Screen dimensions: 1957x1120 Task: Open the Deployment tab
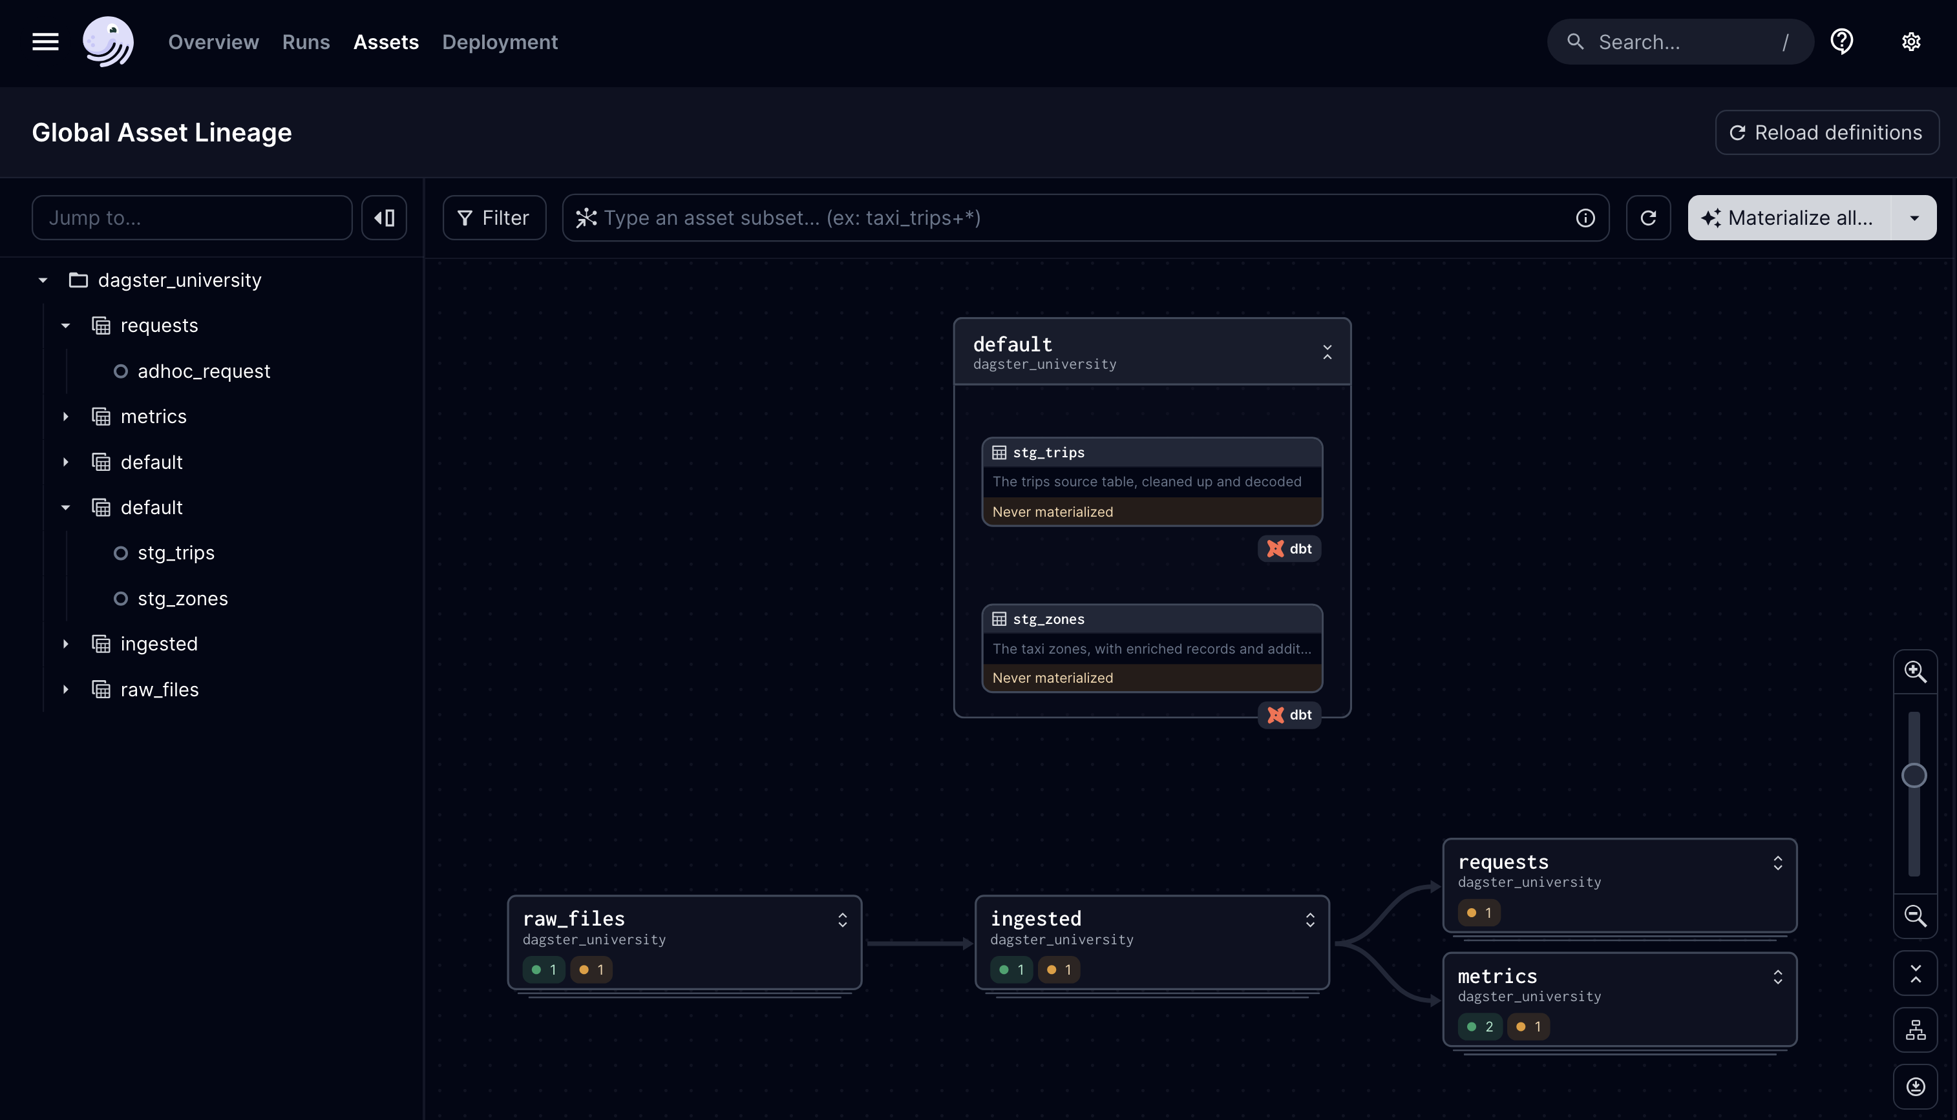coord(500,41)
